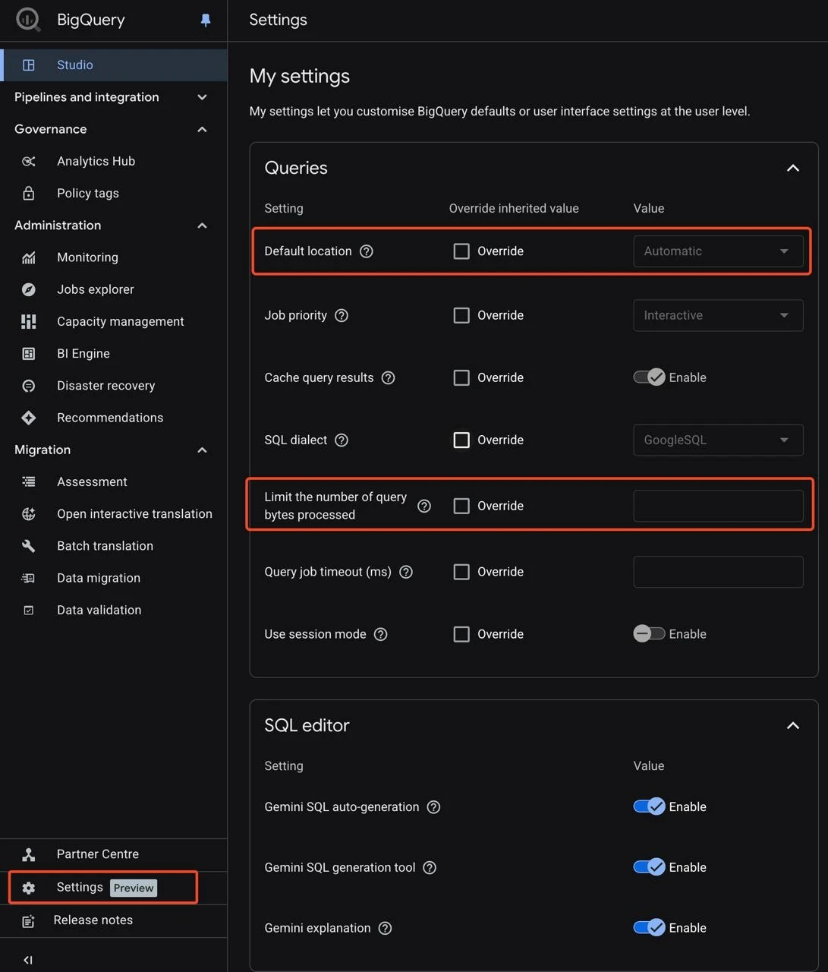This screenshot has width=828, height=972.
Task: Open Recommendations link
Action: pos(110,418)
